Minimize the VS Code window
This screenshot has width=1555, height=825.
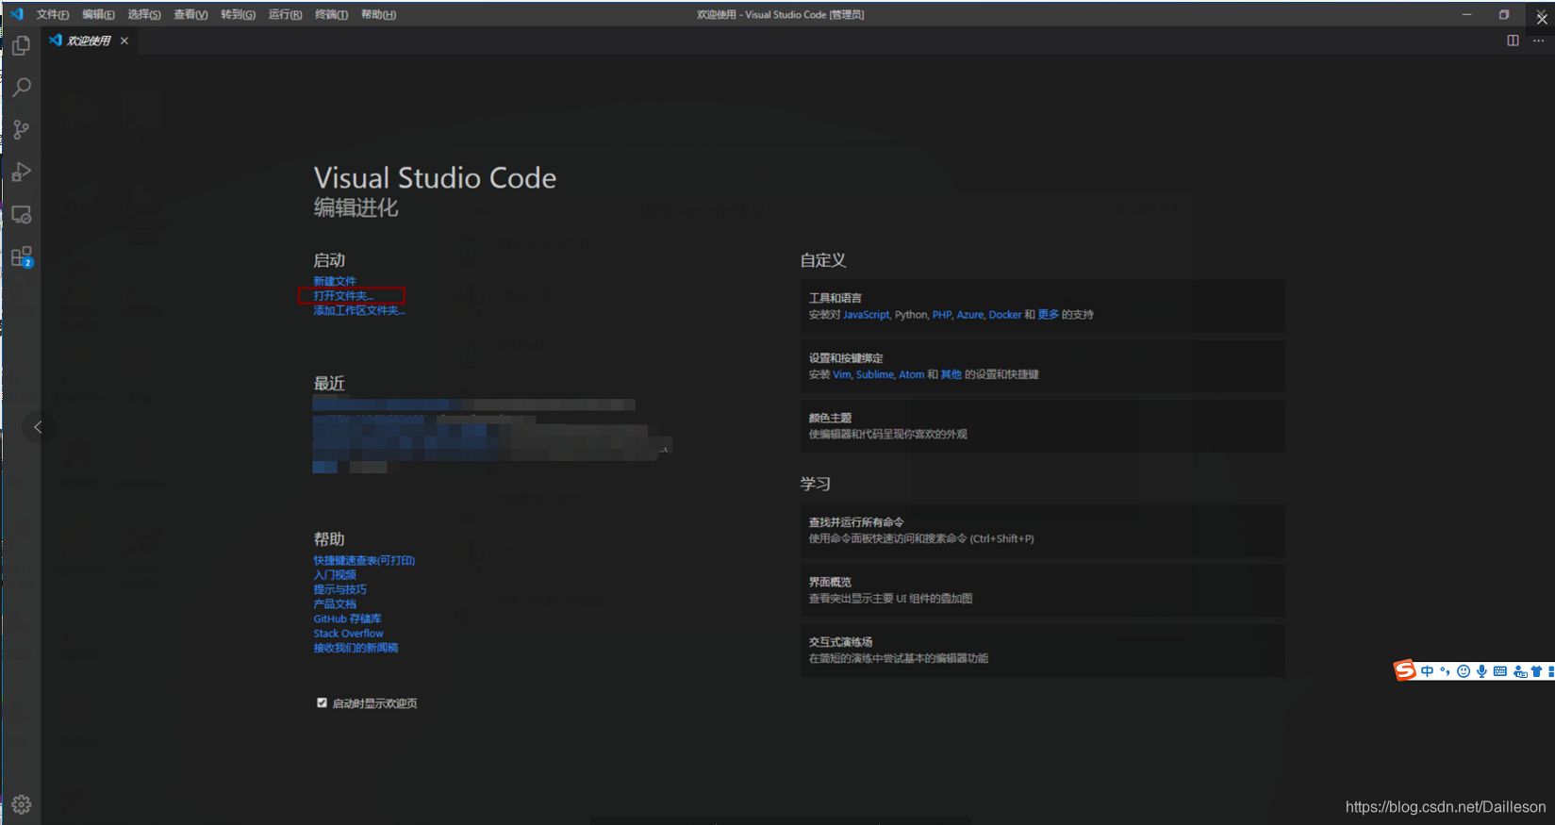(1466, 14)
